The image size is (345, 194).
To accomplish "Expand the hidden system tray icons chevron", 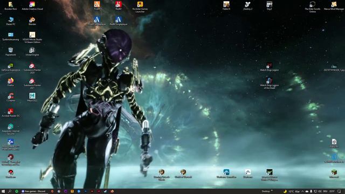I will (302, 191).
